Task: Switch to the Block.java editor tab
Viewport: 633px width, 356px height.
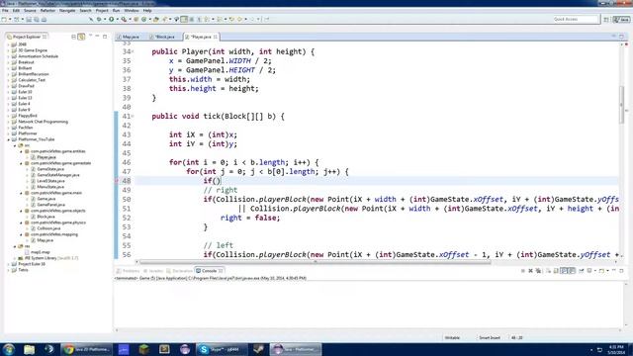Action: click(x=165, y=37)
